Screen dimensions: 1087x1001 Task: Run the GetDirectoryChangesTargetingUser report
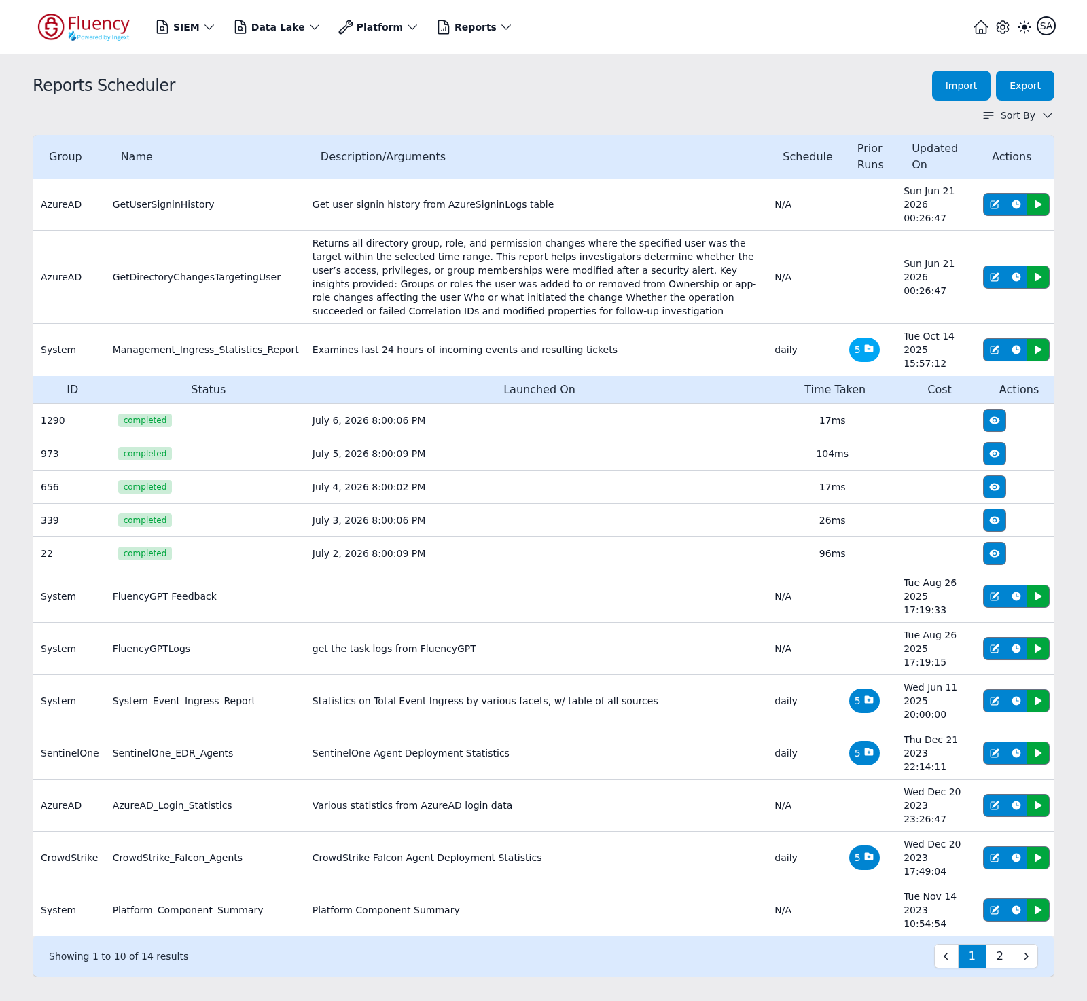[1038, 277]
